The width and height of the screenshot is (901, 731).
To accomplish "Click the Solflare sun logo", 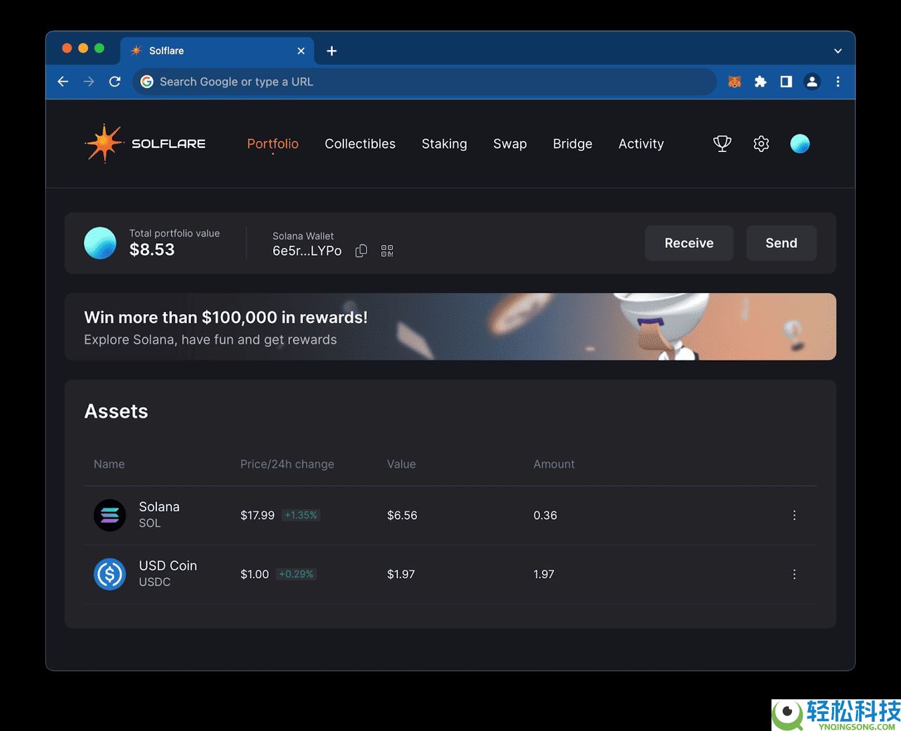I will point(104,143).
